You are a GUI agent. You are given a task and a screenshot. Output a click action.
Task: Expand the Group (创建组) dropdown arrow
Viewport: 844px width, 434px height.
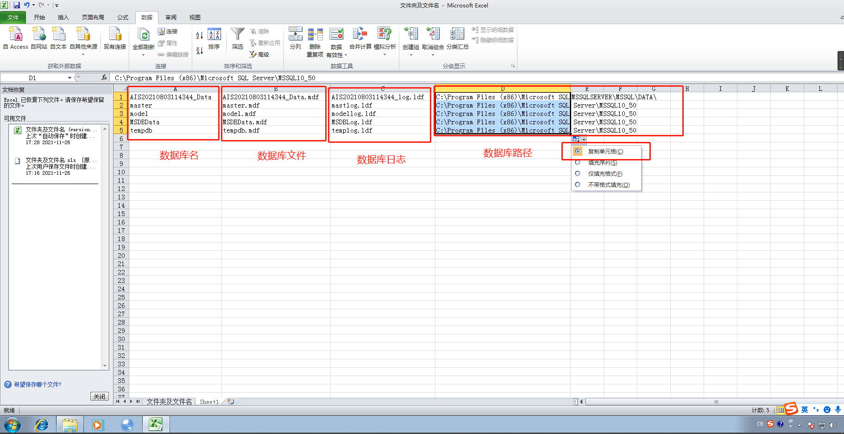click(x=411, y=55)
